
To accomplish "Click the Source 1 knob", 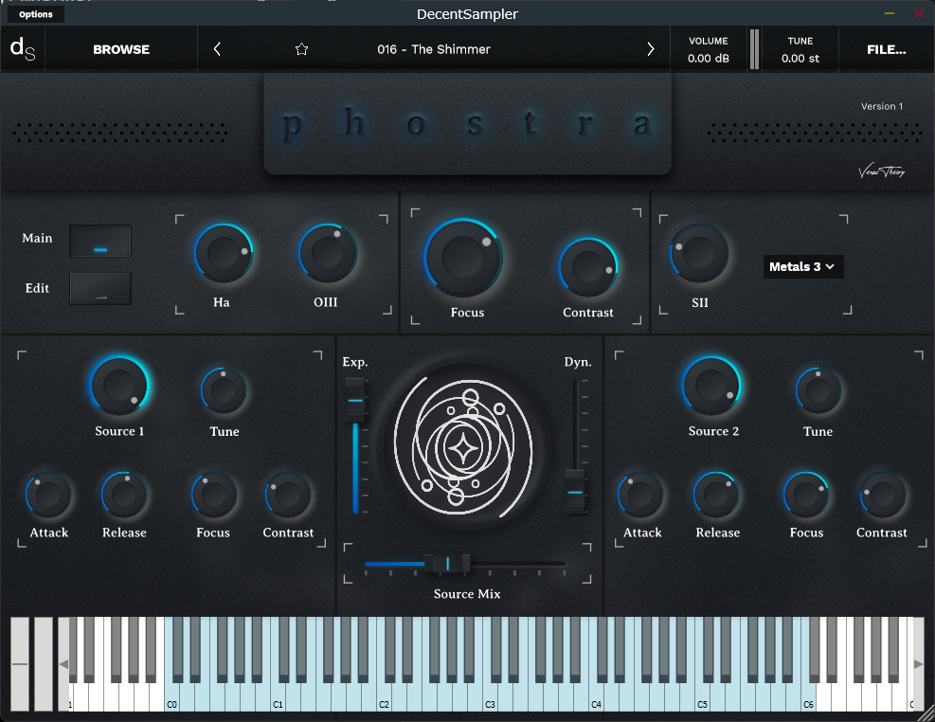I will tap(119, 386).
